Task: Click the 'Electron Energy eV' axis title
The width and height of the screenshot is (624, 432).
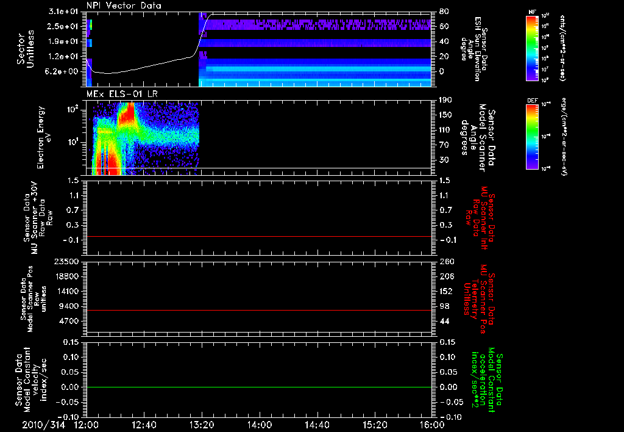Action: click(x=43, y=137)
